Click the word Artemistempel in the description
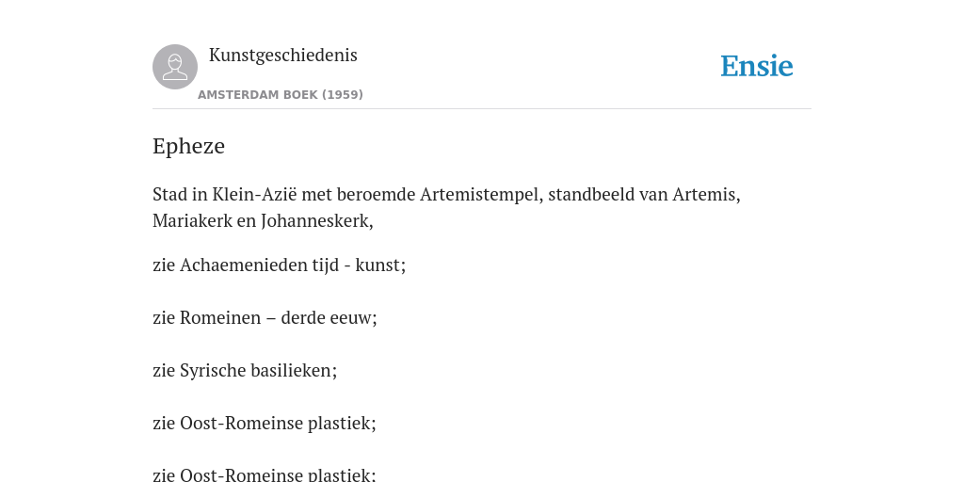This screenshot has height=482, width=964. click(x=481, y=194)
